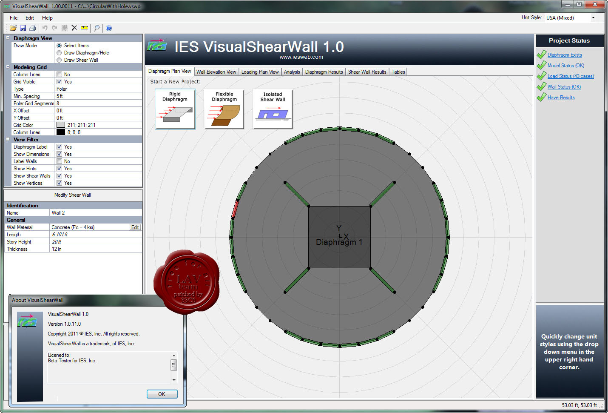Switch to Diaphragm Plan View tab
The width and height of the screenshot is (608, 413).
click(x=170, y=71)
